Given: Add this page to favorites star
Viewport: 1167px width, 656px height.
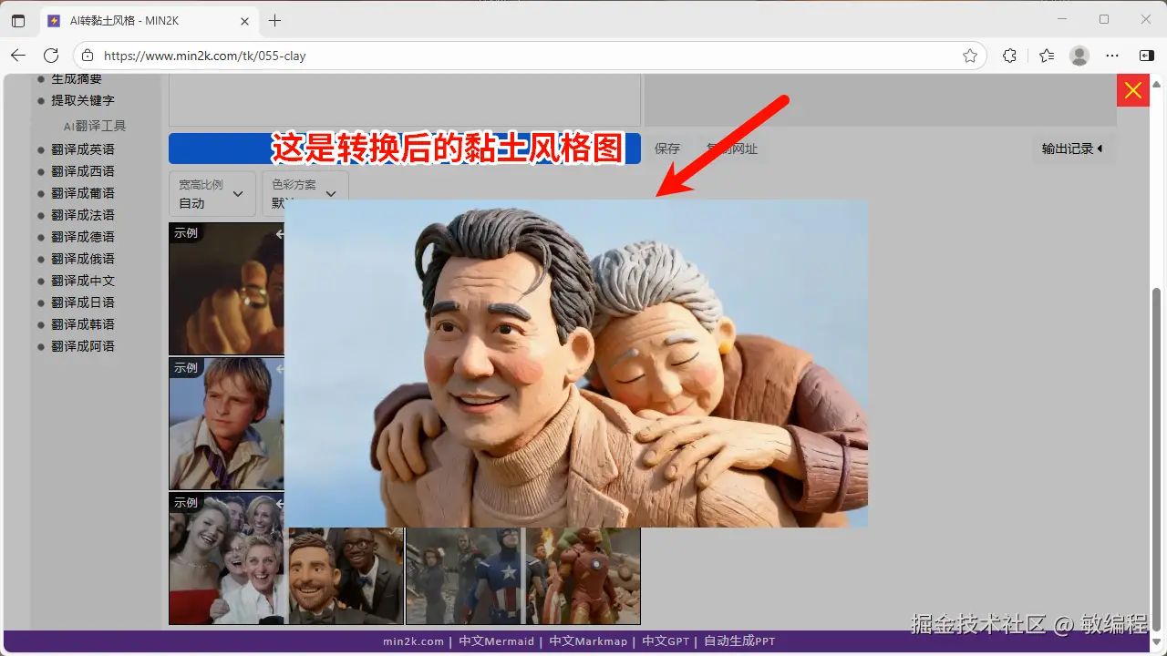Looking at the screenshot, I should click(x=970, y=56).
